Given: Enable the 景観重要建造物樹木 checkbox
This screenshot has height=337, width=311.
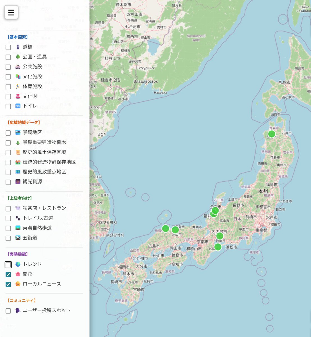Looking at the screenshot, I should [8, 142].
